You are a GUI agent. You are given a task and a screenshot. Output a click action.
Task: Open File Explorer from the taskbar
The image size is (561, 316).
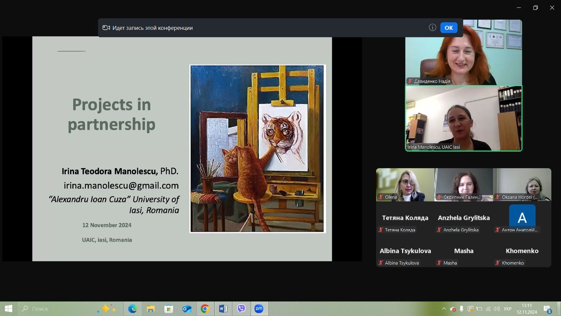click(151, 309)
